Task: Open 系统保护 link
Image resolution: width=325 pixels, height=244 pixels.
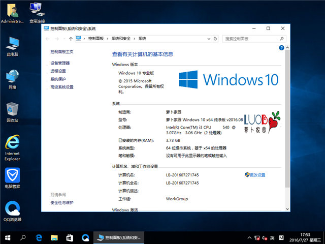Action: click(58, 79)
